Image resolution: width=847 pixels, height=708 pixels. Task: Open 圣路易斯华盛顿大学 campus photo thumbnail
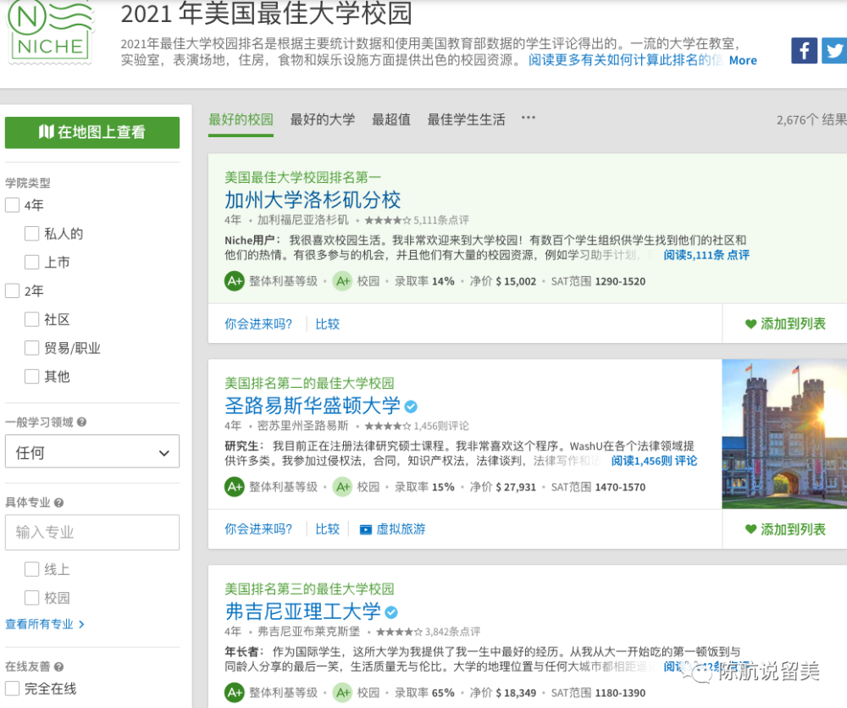pyautogui.click(x=784, y=434)
